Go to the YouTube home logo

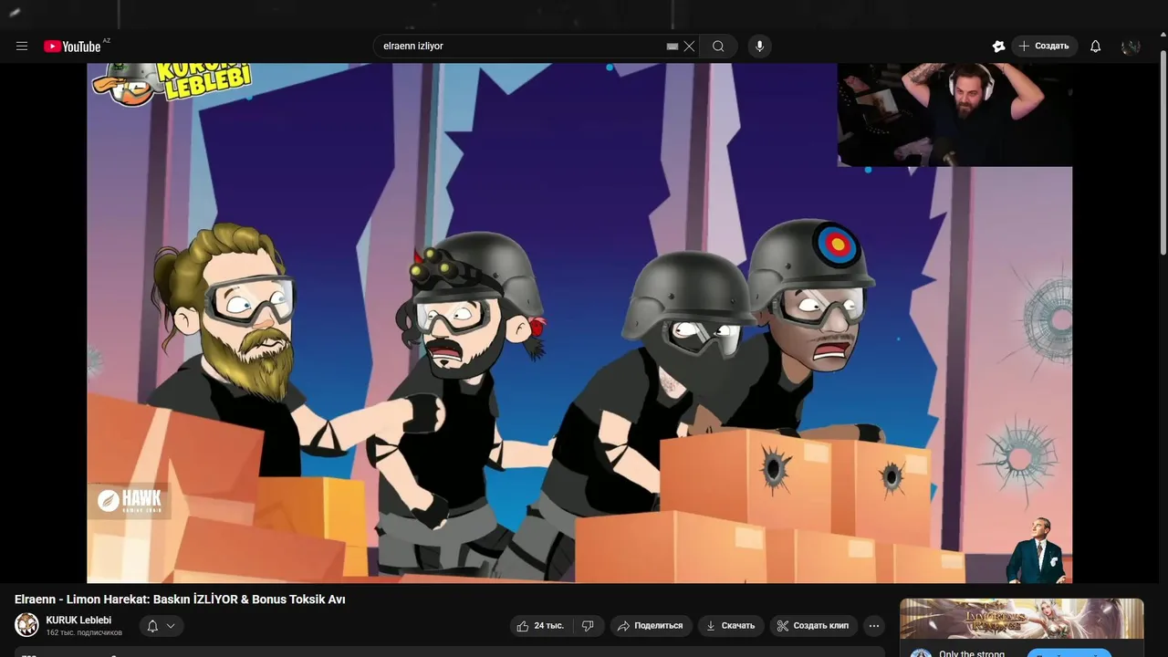[x=72, y=47]
